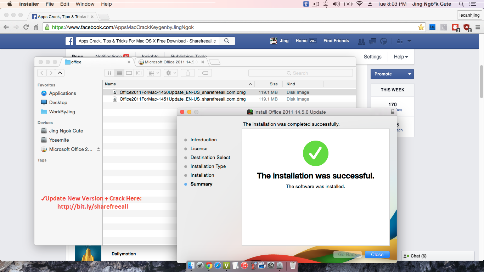Open Applications in the Finder sidebar
This screenshot has height=272, width=484.
pyautogui.click(x=62, y=93)
